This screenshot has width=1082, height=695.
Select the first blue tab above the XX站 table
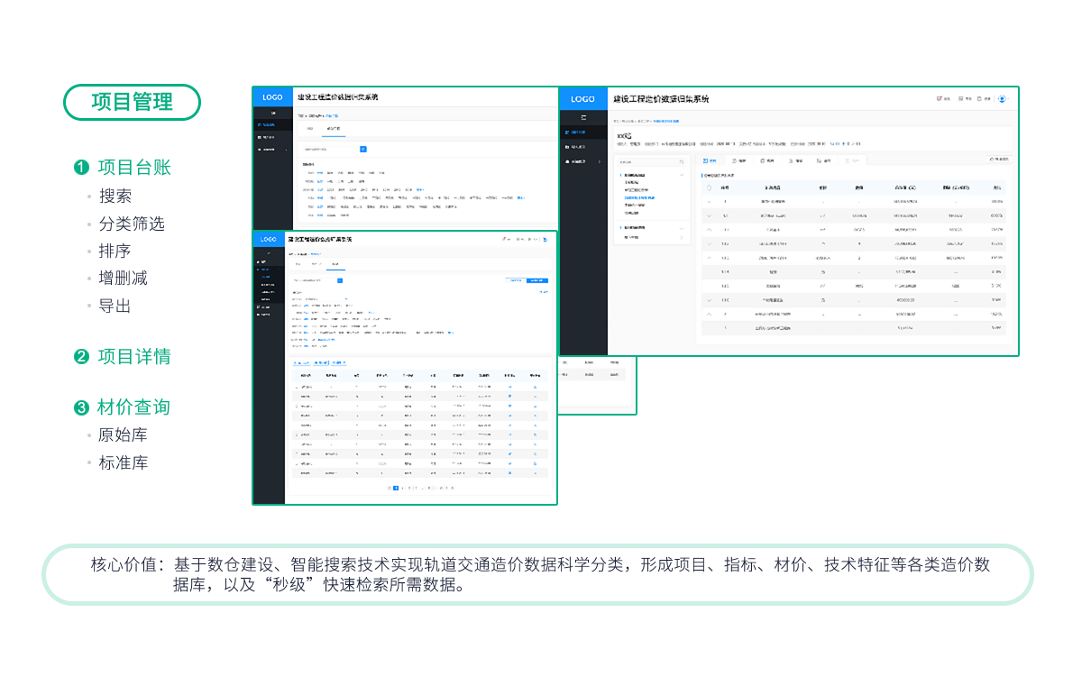tap(711, 160)
